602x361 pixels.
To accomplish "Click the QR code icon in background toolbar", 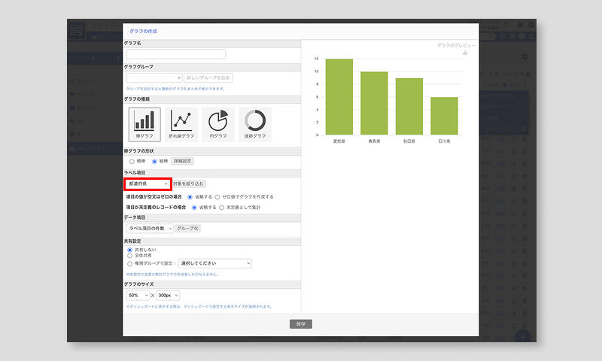I will coord(503,36).
